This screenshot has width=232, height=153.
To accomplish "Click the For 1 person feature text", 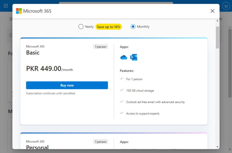I will (x=134, y=79).
